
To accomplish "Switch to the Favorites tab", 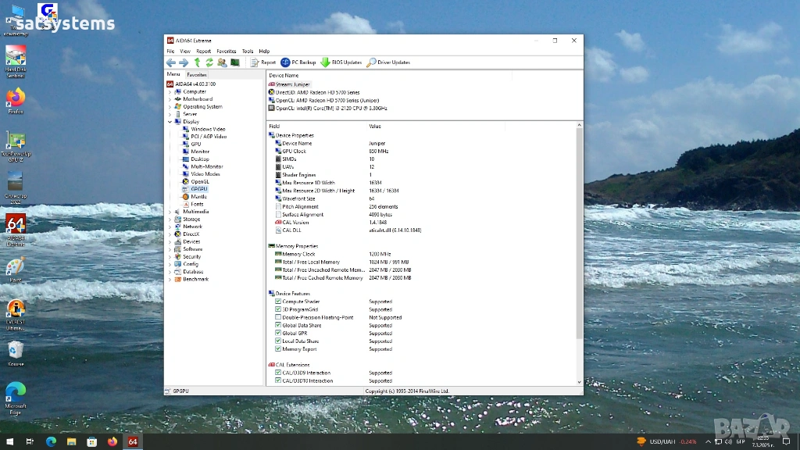I will pos(197,75).
